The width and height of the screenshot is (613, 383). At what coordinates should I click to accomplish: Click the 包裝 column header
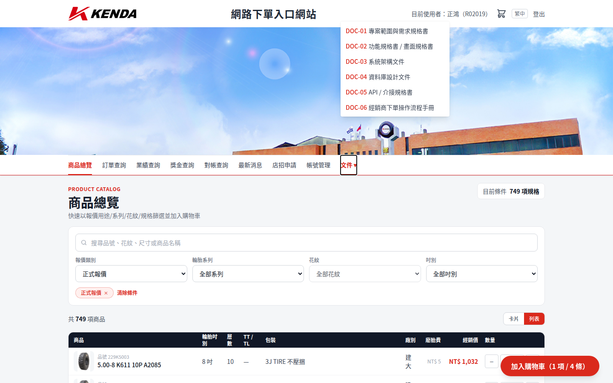(x=271, y=340)
